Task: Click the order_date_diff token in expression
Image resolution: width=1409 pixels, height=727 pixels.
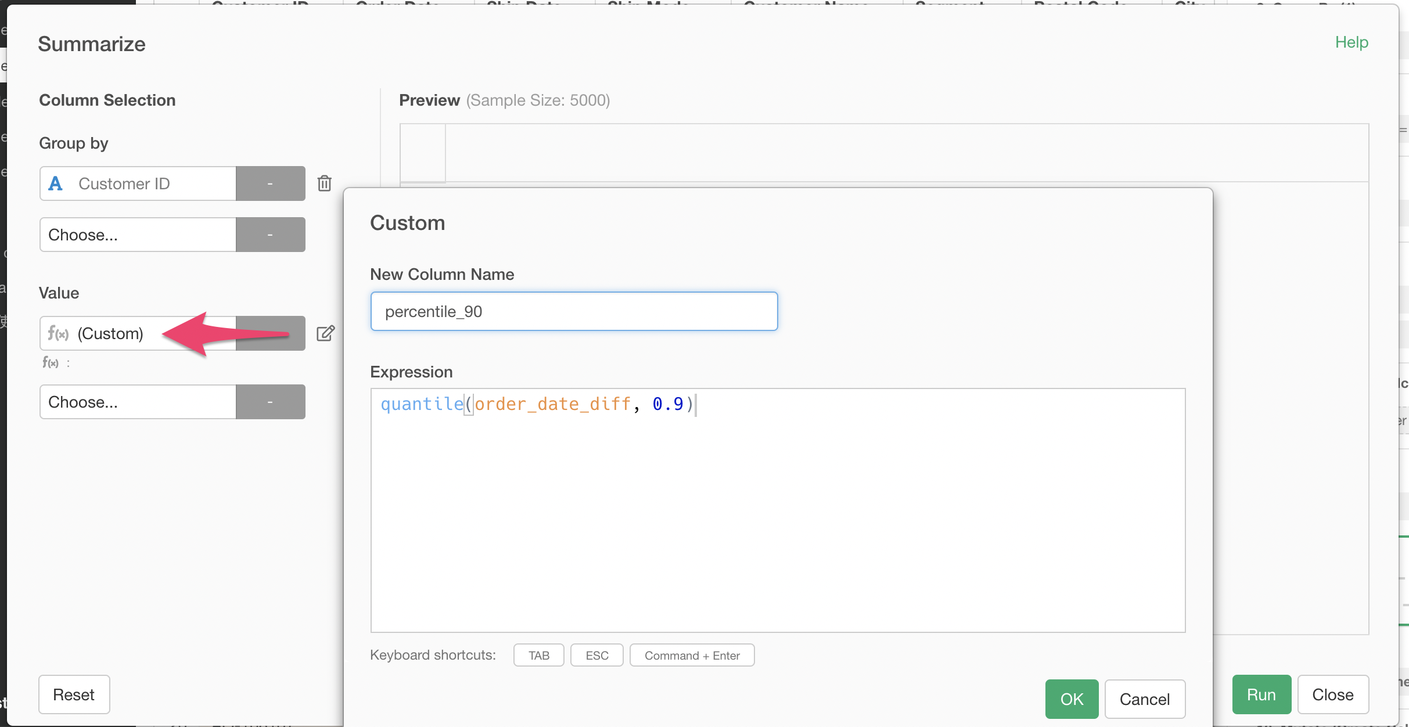Action: tap(553, 404)
